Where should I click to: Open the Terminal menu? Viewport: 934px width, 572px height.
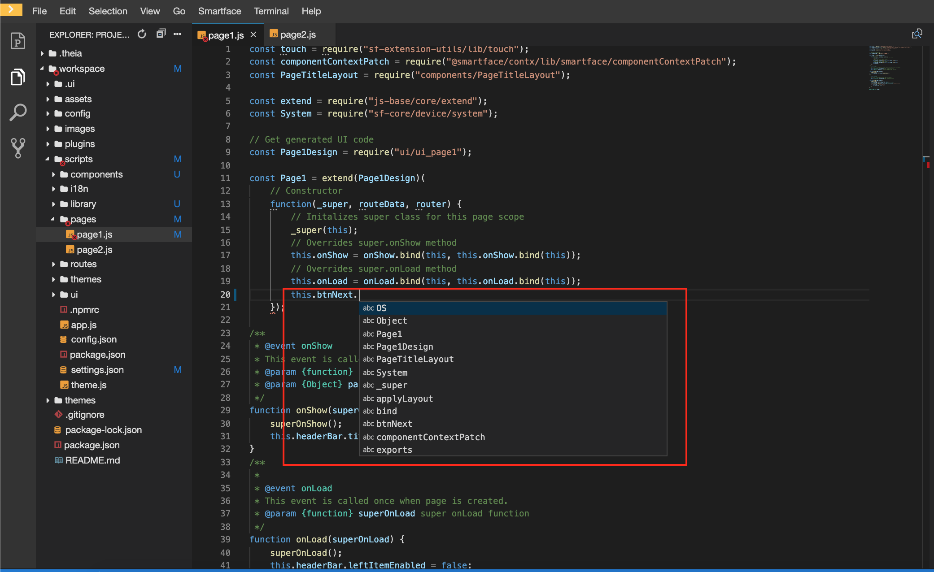pyautogui.click(x=271, y=11)
